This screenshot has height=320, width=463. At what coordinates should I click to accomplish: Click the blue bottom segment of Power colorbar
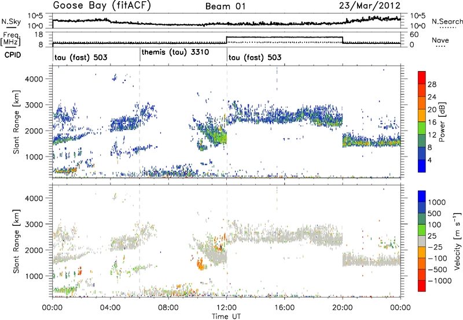(x=422, y=166)
